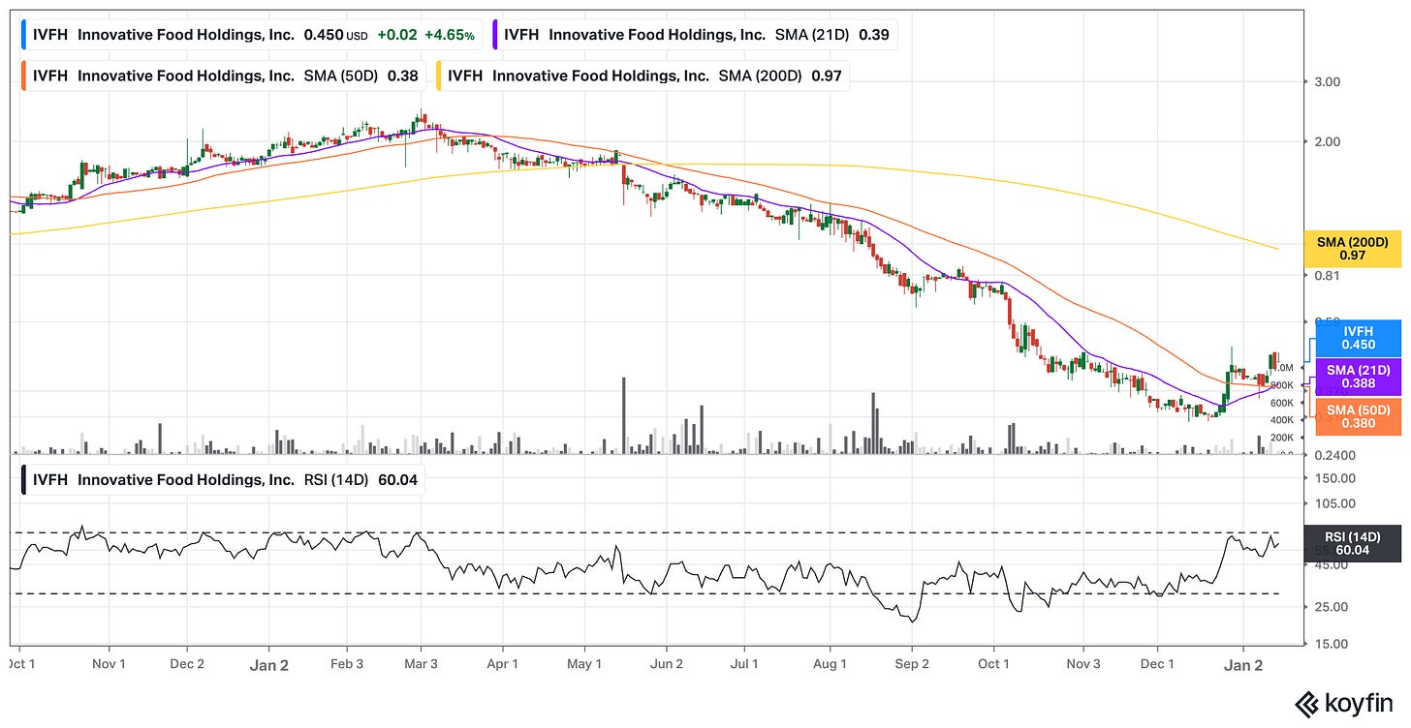Click the Sep 2 date label
The width and height of the screenshot is (1411, 728).
pyautogui.click(x=912, y=664)
